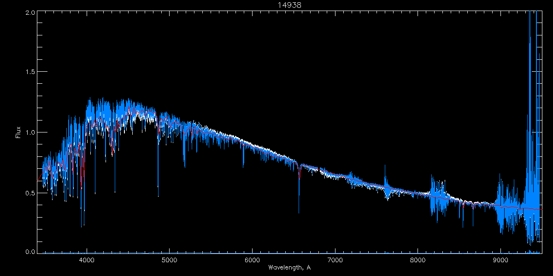The width and height of the screenshot is (553, 276).
Task: Click bottom of deep absorption line near 4860 Å
Action: click(x=158, y=195)
